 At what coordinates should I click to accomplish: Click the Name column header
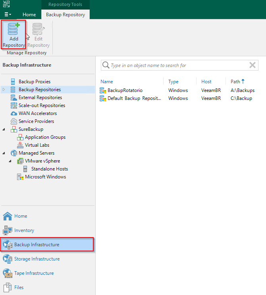[x=107, y=82]
